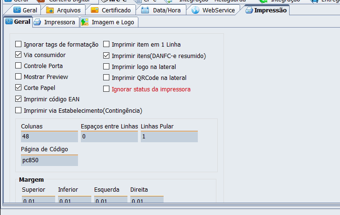Enable Imprimir QRCode na lateral
Image resolution: width=340 pixels, height=215 pixels.
click(x=107, y=78)
